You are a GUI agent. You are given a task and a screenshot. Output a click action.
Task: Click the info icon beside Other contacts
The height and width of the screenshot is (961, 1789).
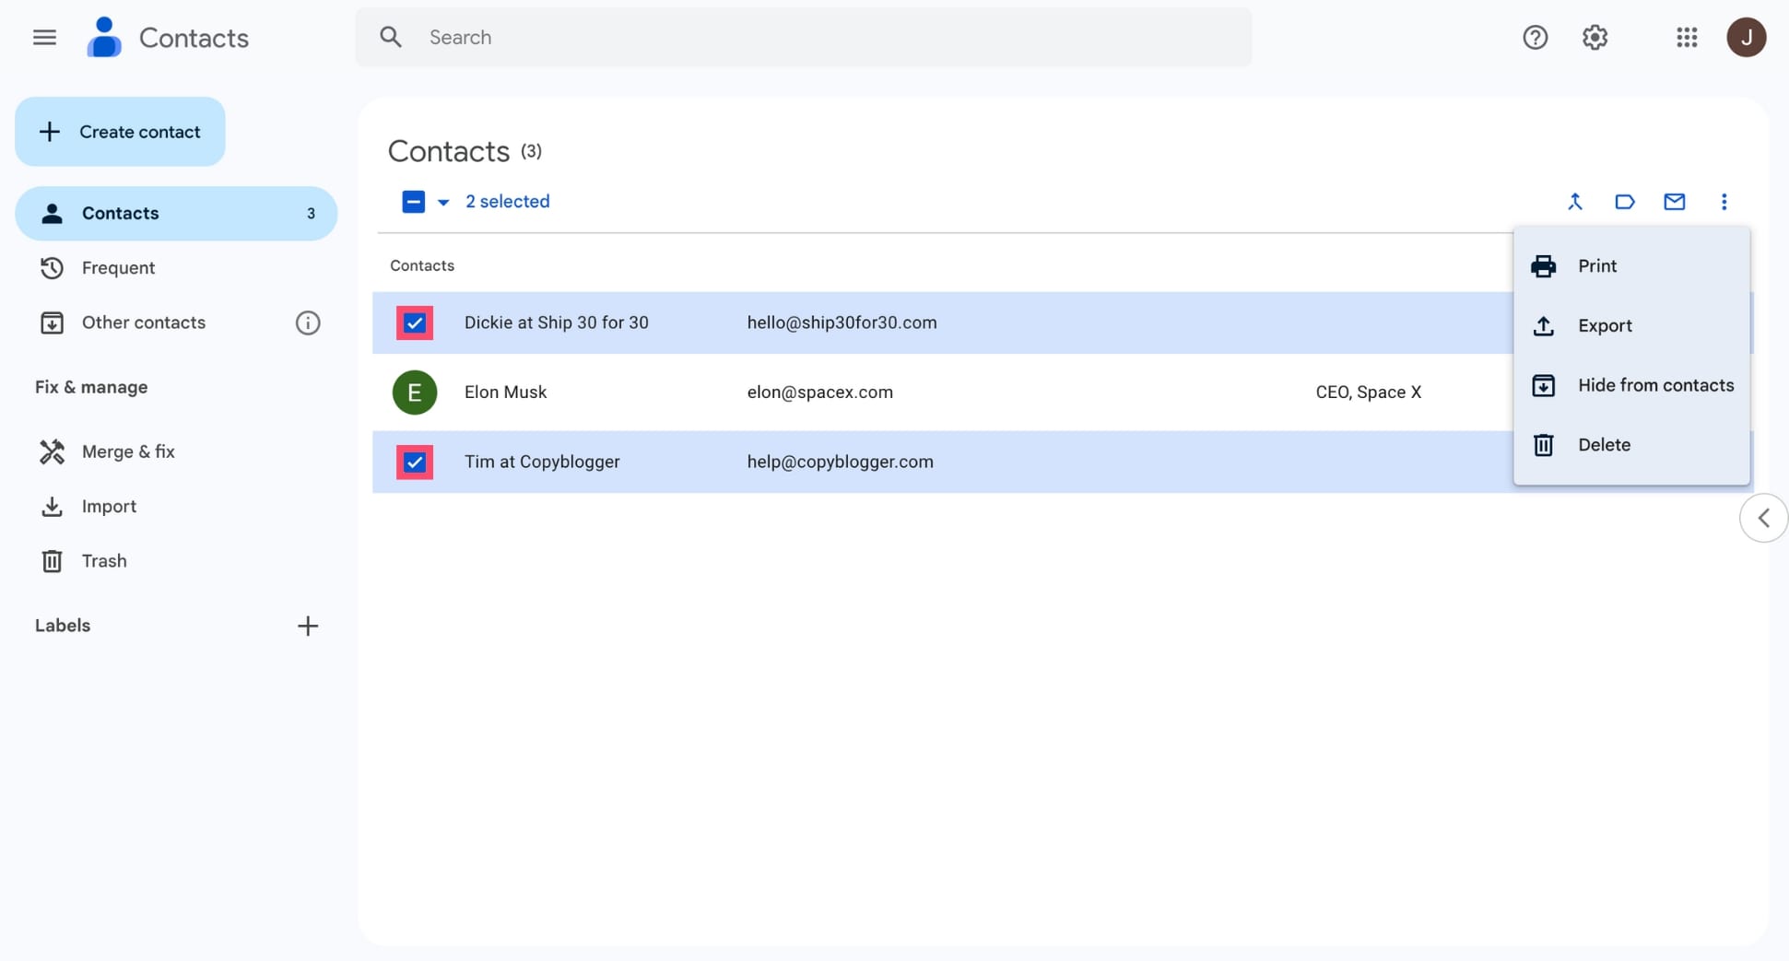[308, 322]
